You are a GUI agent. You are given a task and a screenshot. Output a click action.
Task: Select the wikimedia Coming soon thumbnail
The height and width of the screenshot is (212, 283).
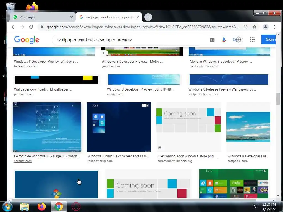point(188,127)
